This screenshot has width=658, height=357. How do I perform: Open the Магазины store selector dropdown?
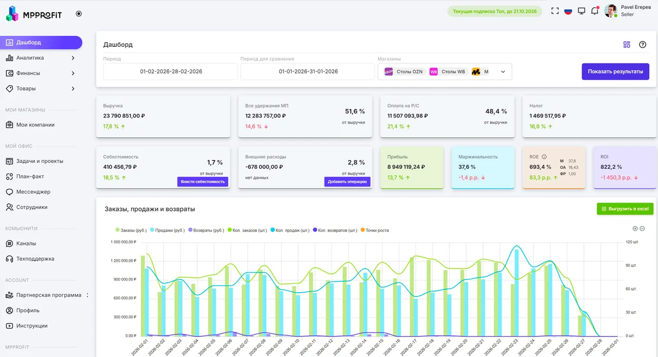[503, 72]
